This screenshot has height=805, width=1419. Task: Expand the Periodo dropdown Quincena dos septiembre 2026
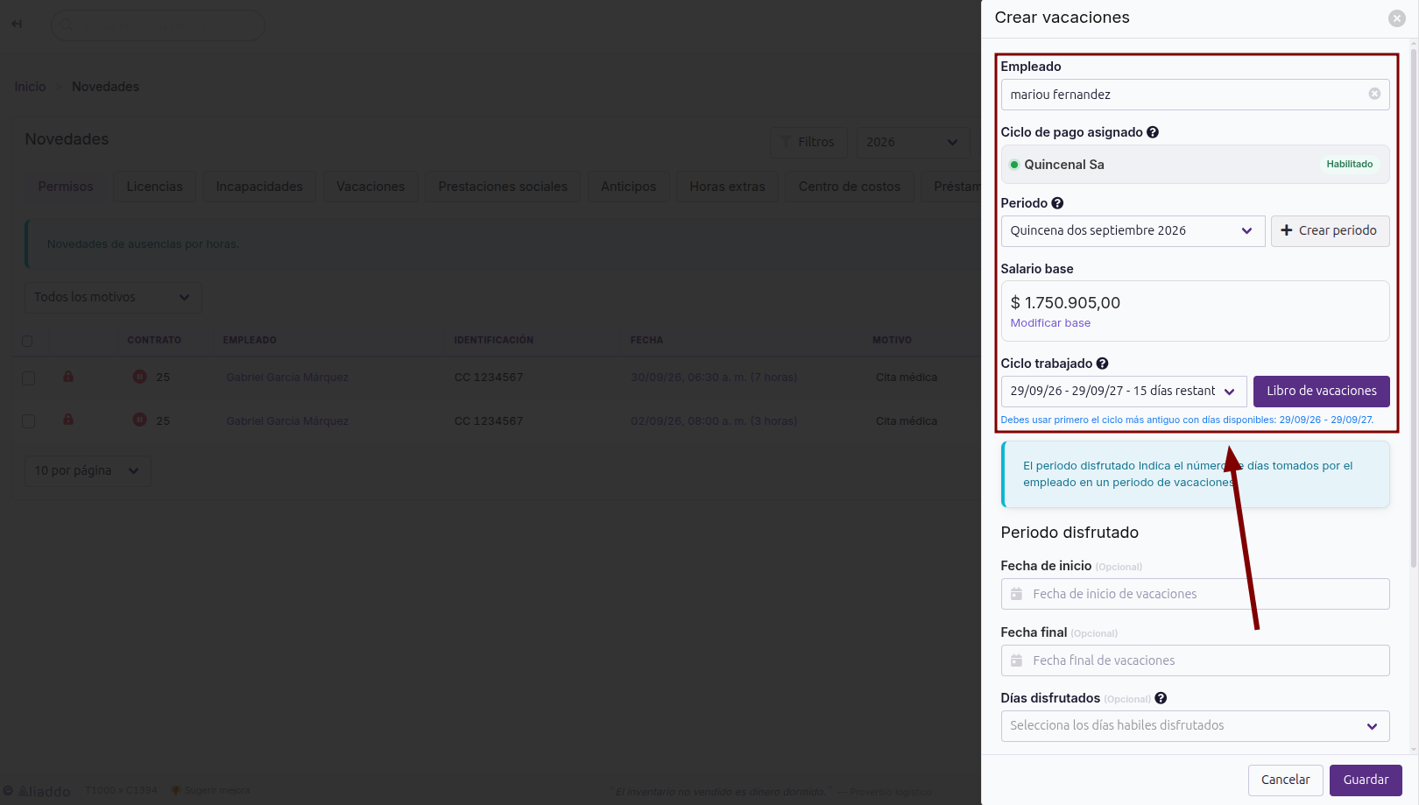click(x=1133, y=231)
